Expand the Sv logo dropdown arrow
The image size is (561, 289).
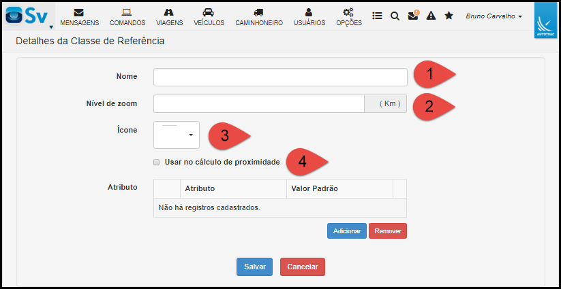click(51, 27)
